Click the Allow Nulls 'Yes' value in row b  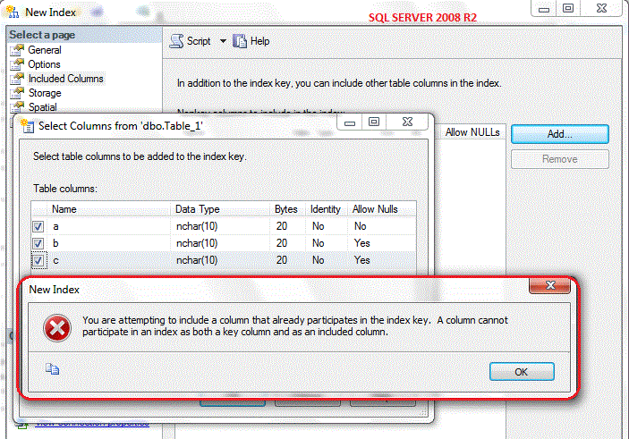[x=361, y=243]
